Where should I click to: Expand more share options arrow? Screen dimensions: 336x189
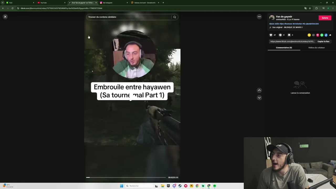point(330,35)
